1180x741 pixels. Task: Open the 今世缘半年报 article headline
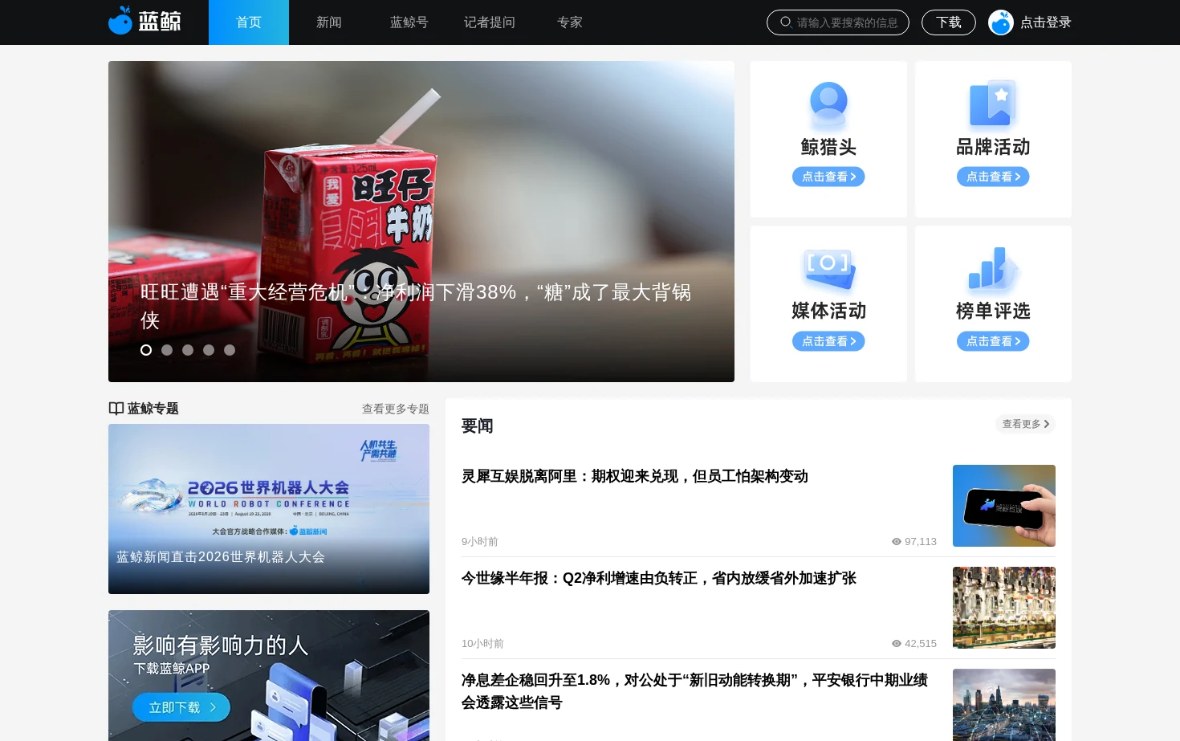(659, 578)
